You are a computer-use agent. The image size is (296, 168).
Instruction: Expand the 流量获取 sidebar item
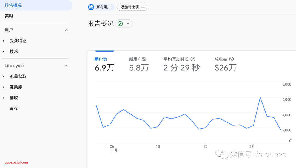[x=3, y=76]
